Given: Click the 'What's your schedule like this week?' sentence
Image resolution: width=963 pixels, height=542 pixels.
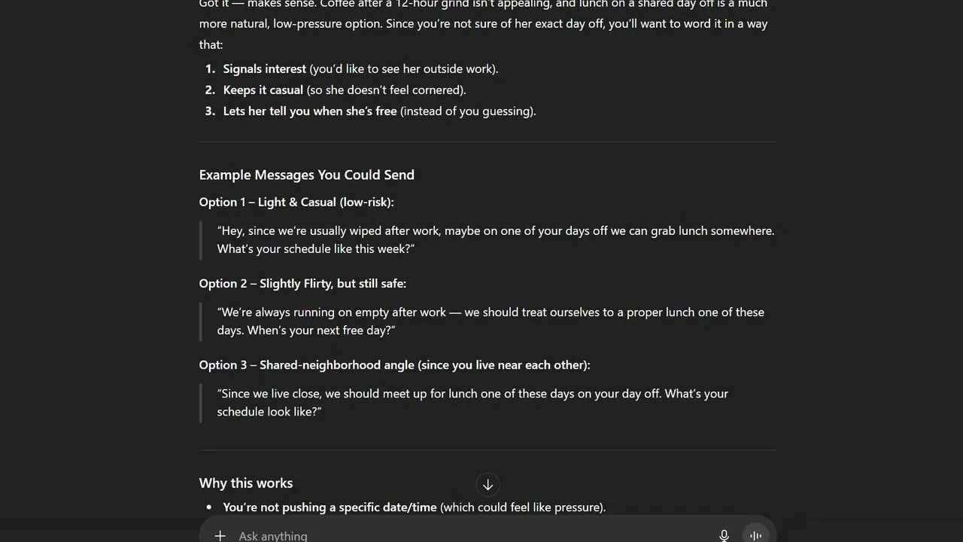Looking at the screenshot, I should (x=316, y=249).
